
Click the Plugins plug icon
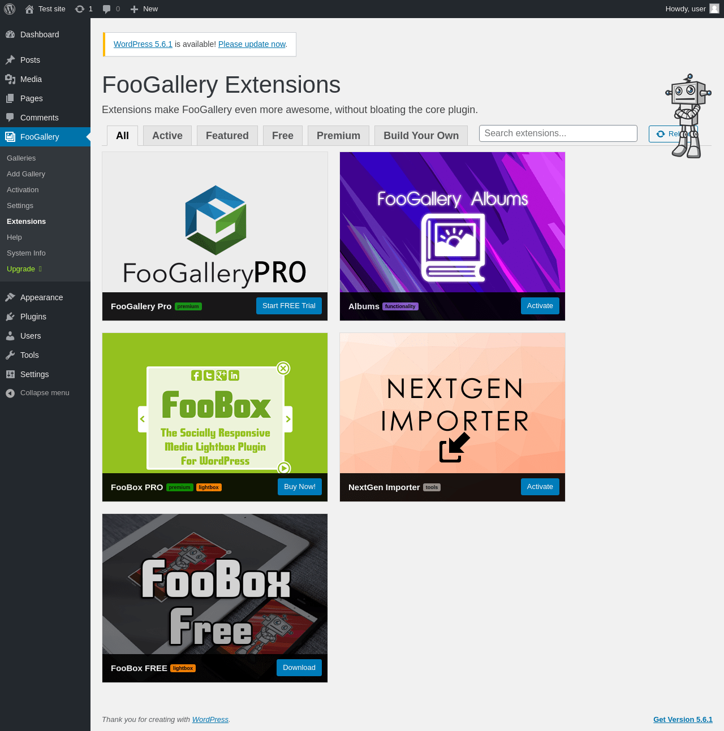pyautogui.click(x=10, y=317)
